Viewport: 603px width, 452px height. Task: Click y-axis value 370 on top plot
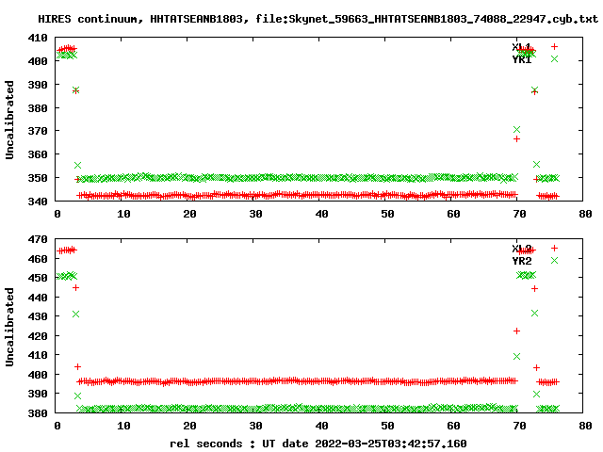click(x=38, y=131)
